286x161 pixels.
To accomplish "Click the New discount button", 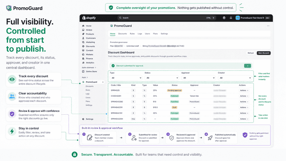I will [264, 53].
